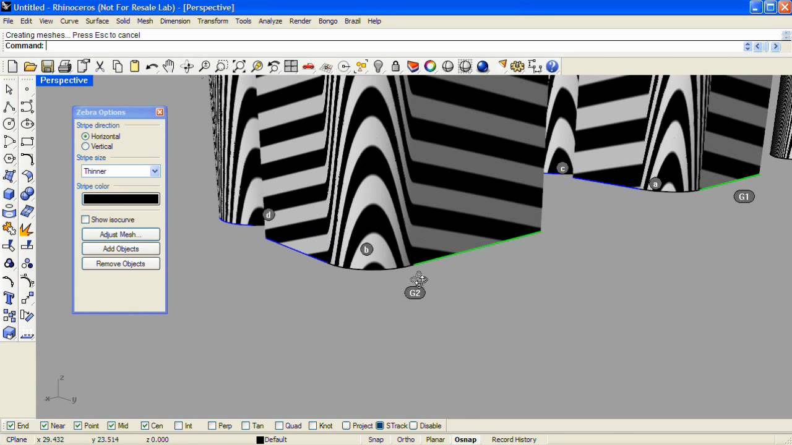The height and width of the screenshot is (445, 792).
Task: Select the Rectangle tool
Action: pyautogui.click(x=27, y=142)
